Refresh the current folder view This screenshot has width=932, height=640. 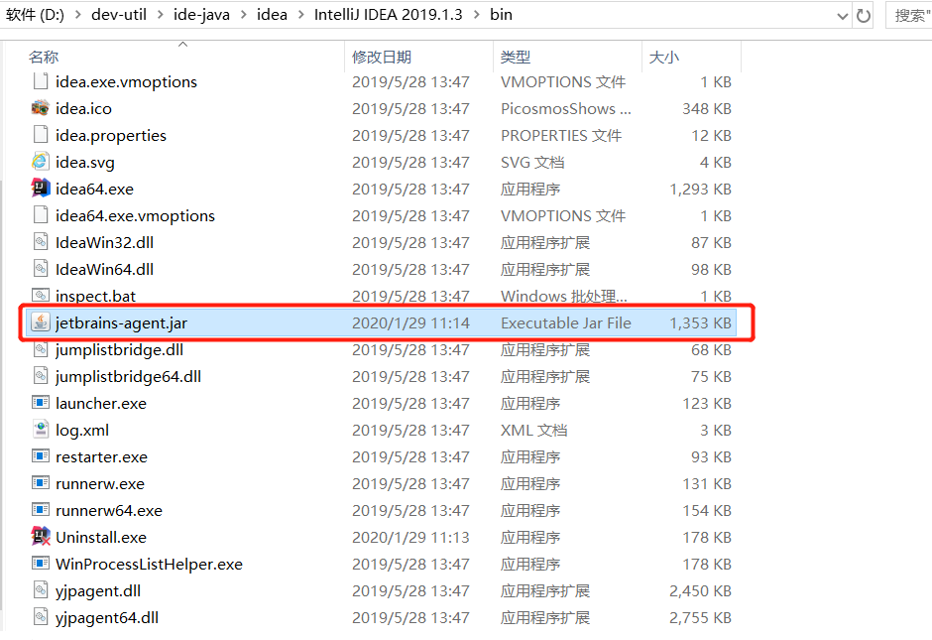[863, 16]
